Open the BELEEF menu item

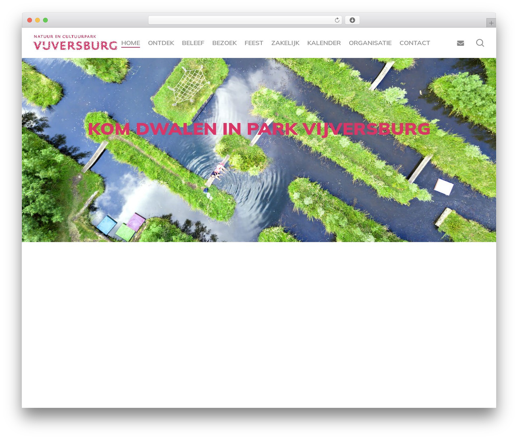[x=193, y=43]
